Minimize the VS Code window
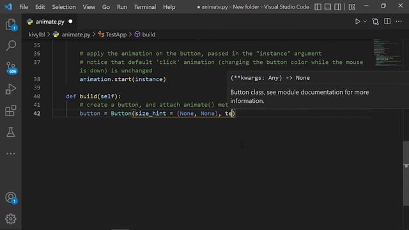This screenshot has height=230, width=409. pos(366,6)
